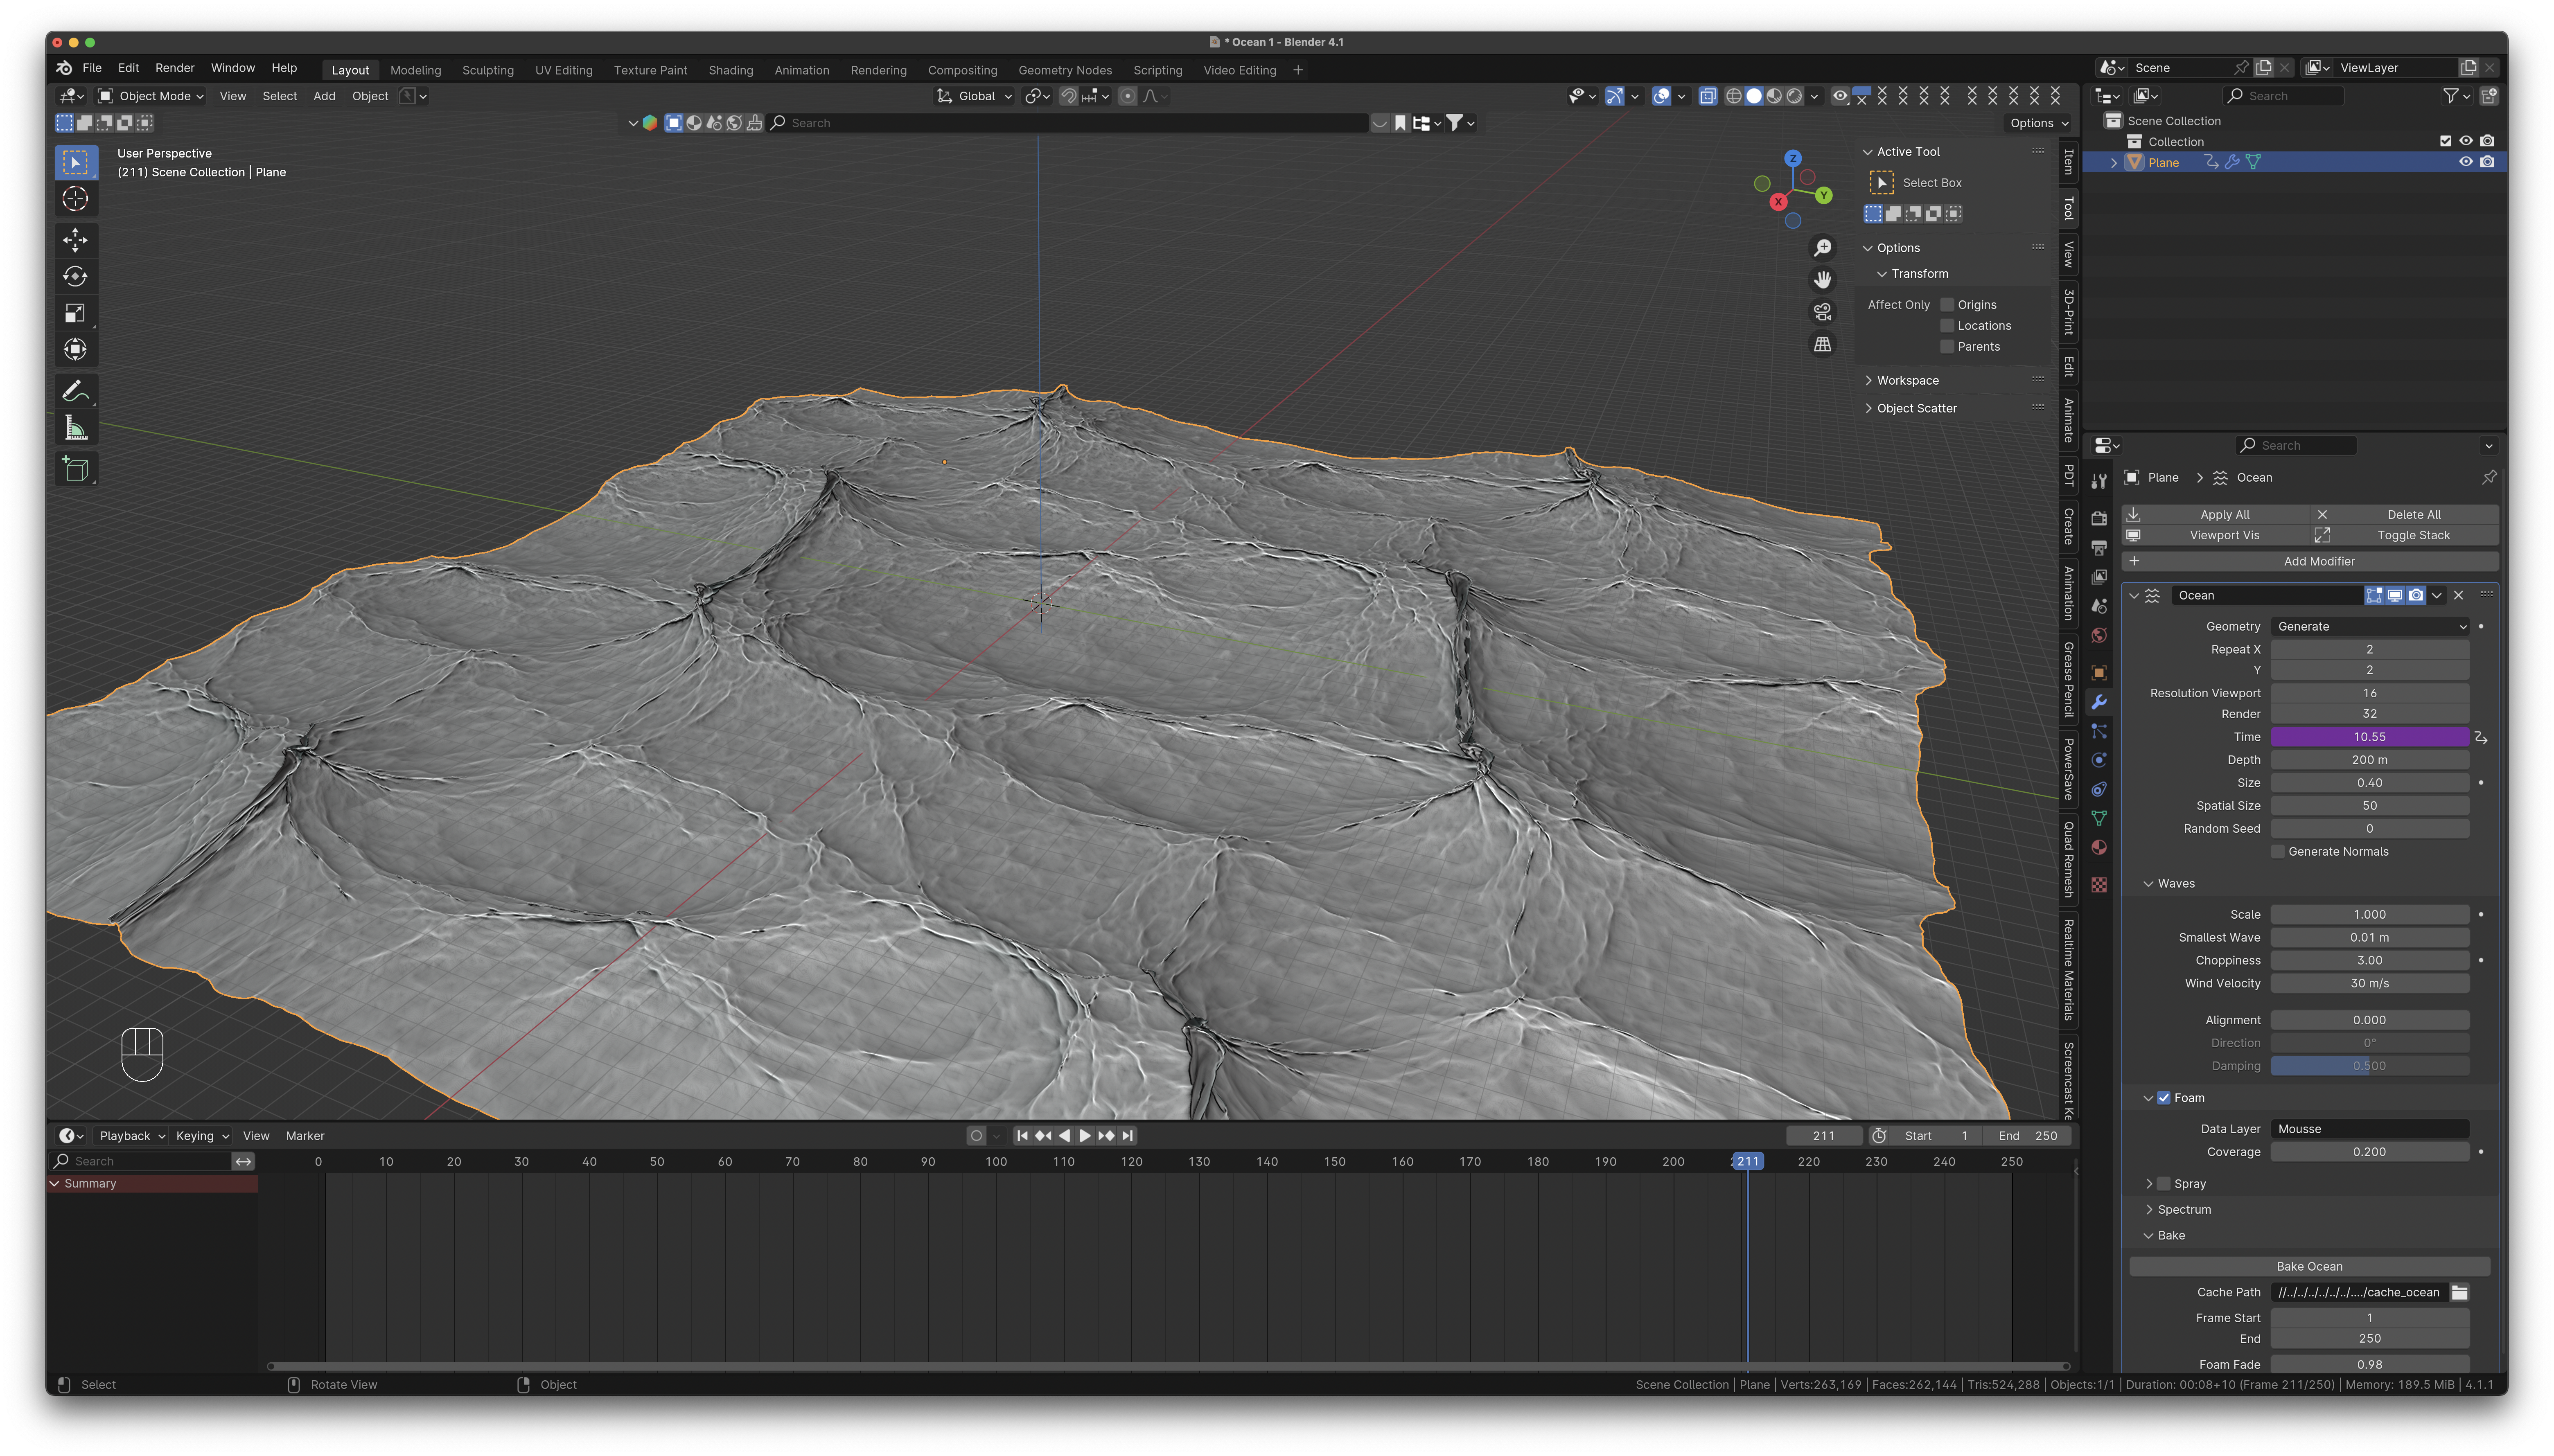Screen dimensions: 2554x1456
Task: Open the Render properties tab icon
Action: tap(2099, 518)
